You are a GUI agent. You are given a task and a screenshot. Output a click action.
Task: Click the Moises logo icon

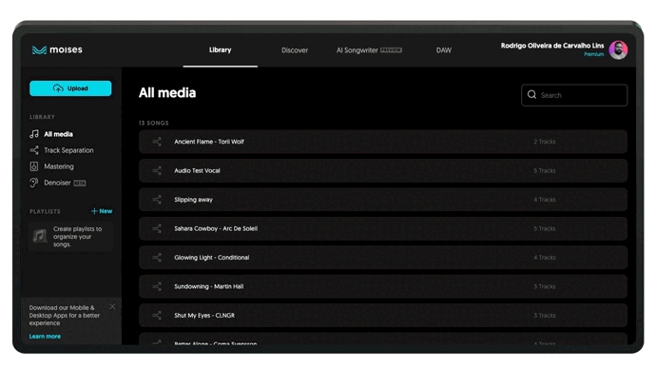click(39, 50)
